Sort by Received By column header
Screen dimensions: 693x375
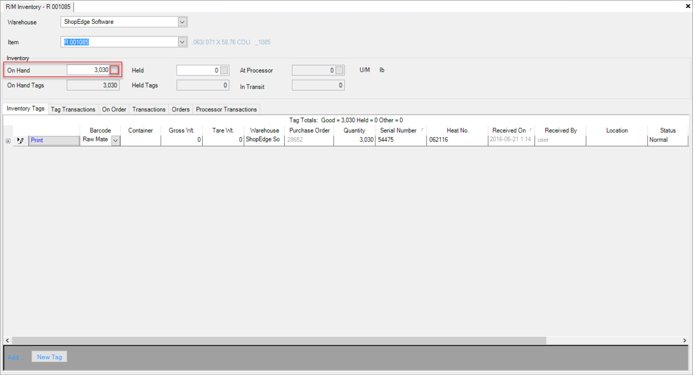560,130
